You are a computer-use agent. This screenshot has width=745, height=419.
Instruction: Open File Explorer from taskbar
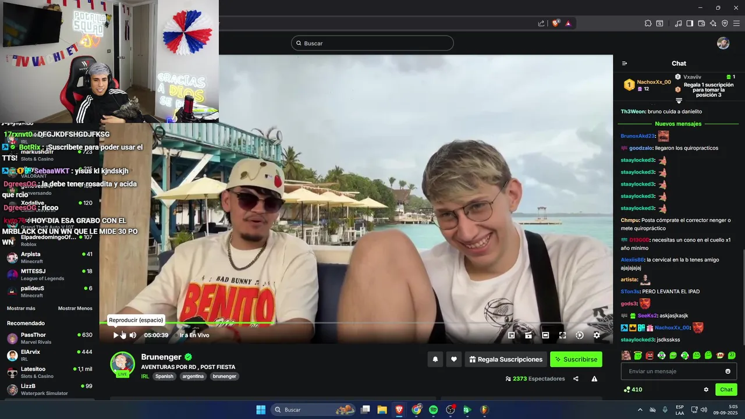tap(382, 410)
